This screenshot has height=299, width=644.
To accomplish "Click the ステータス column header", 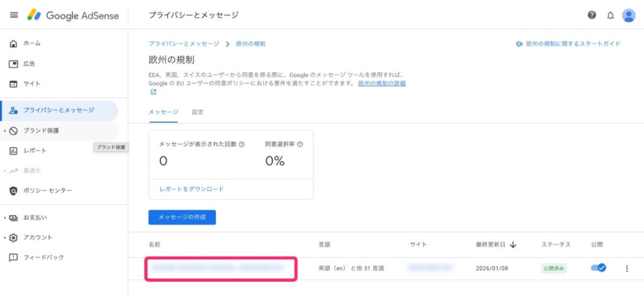I will pyautogui.click(x=556, y=245).
